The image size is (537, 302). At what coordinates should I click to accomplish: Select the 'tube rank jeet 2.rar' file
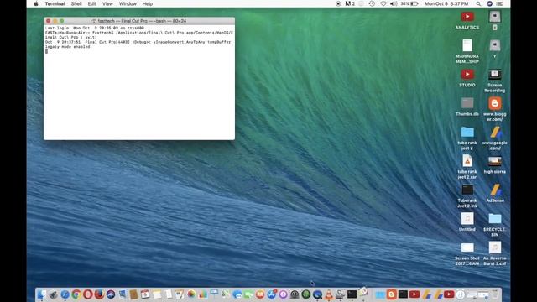[467, 167]
